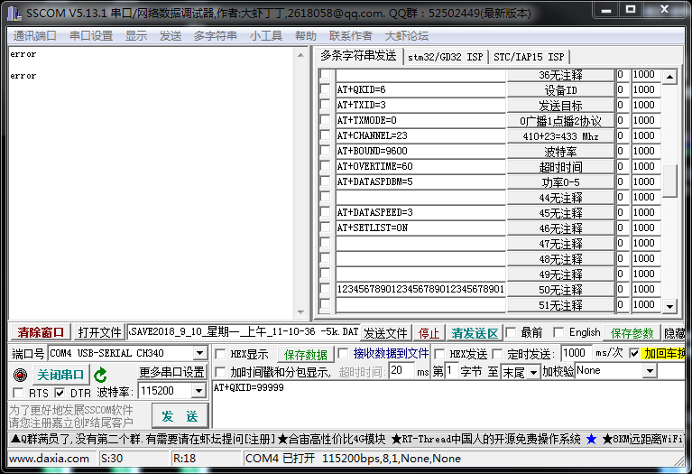
Task: Toggle 加时间戳和分包显示 checkbox
Action: pyautogui.click(x=220, y=372)
